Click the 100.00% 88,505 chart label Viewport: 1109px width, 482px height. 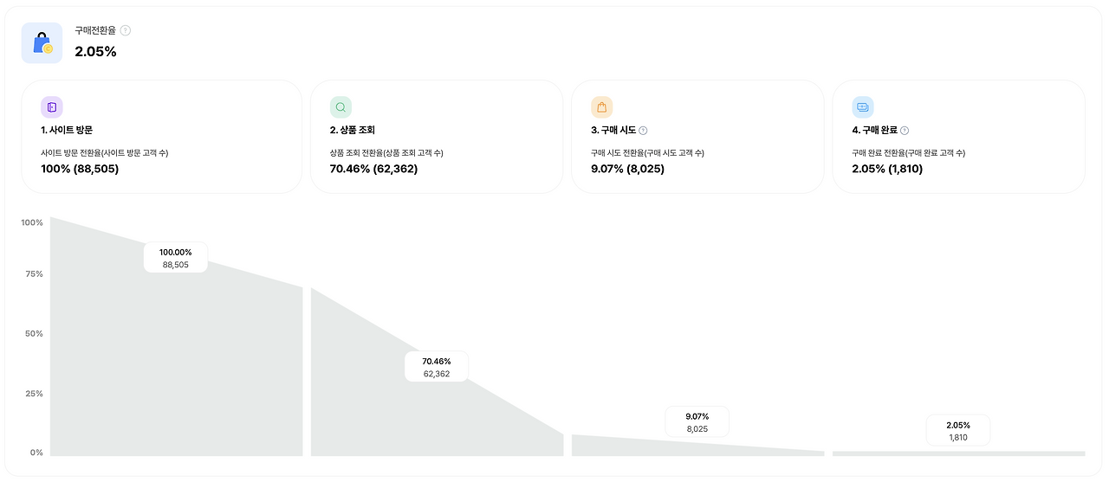click(x=175, y=258)
